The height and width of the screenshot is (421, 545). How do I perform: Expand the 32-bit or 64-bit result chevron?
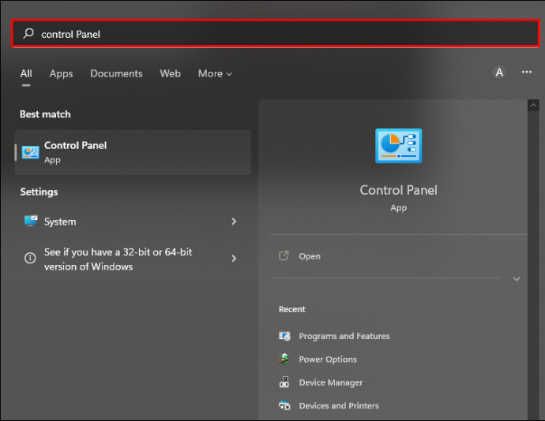[x=234, y=259]
